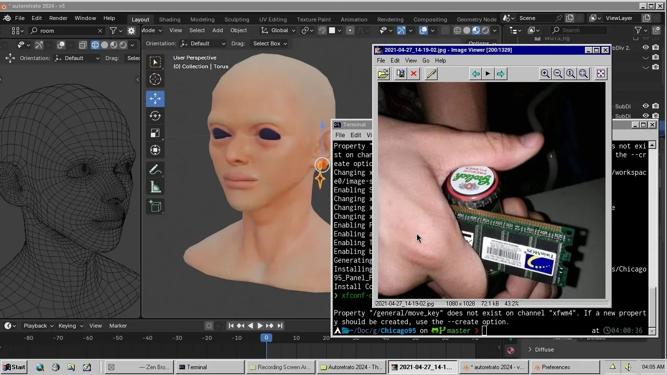Open Select Box drag dropdown in right viewport
This screenshot has width=667, height=375.
click(270, 43)
